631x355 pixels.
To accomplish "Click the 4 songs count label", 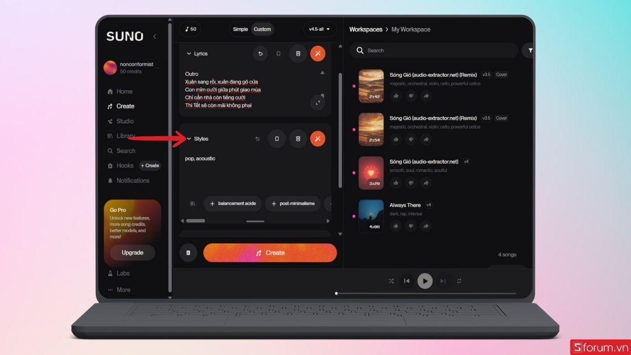I will pos(507,255).
